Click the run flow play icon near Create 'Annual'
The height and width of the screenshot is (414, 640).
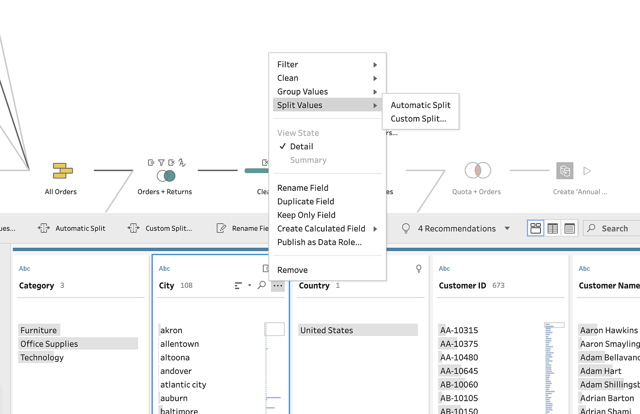[x=587, y=171]
